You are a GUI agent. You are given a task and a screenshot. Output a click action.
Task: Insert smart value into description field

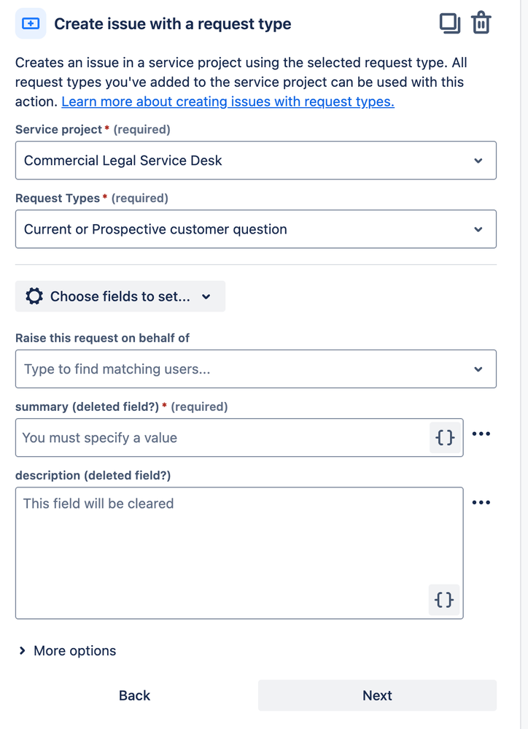coord(444,600)
